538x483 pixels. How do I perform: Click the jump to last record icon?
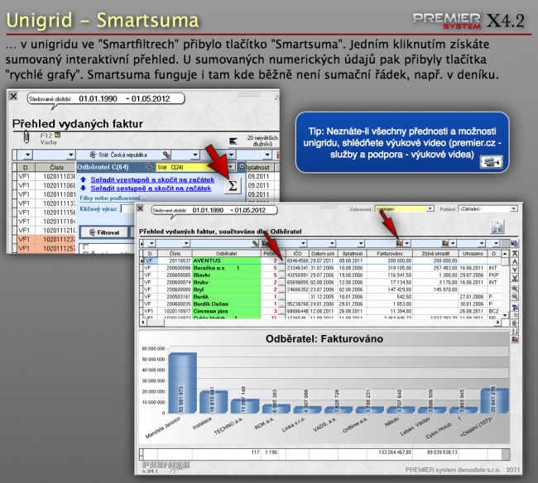coord(515,278)
